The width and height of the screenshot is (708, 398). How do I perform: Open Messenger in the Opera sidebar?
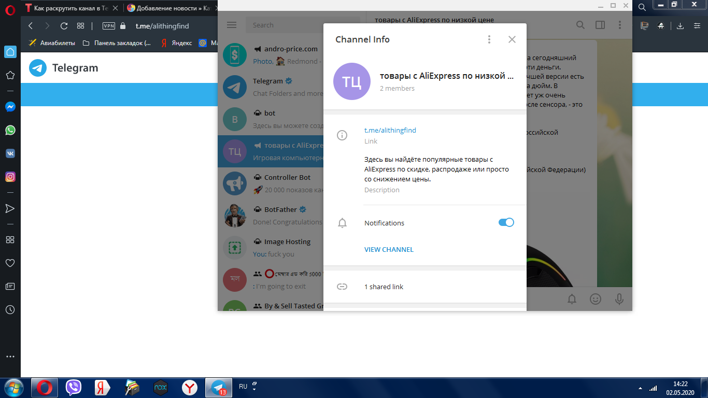(10, 106)
